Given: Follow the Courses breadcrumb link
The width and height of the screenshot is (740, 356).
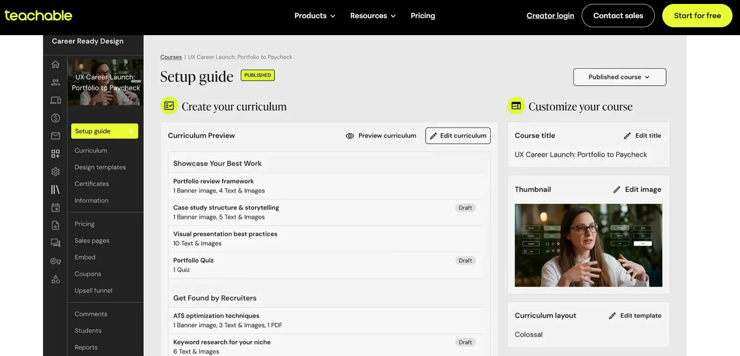Looking at the screenshot, I should (x=171, y=57).
